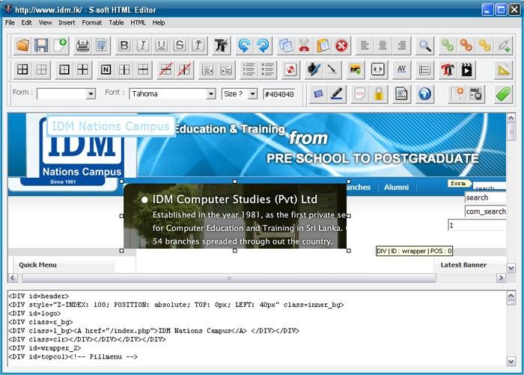
Task: Click the red TT text style icon
Action: coord(448,69)
